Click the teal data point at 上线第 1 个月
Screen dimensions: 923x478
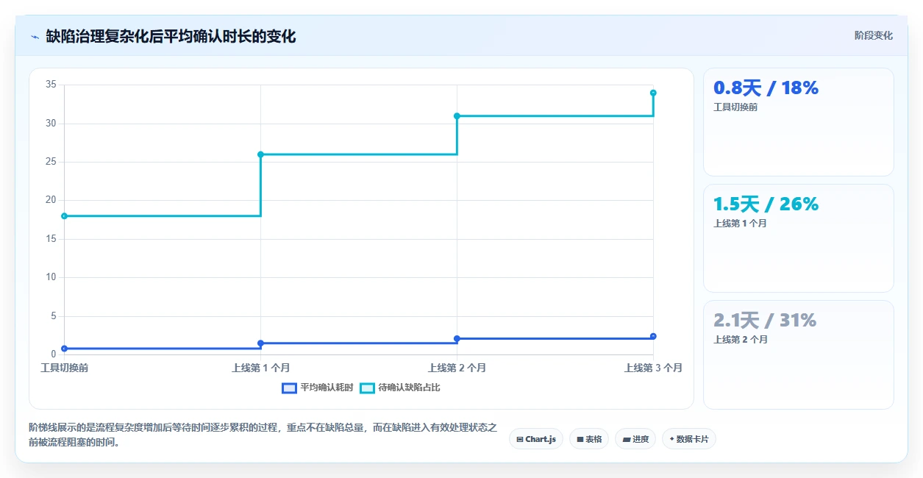(x=260, y=154)
